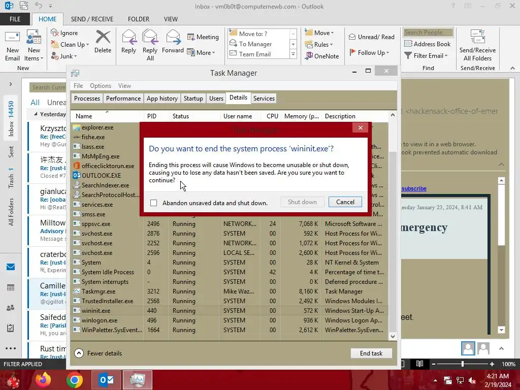Viewport: 520px width, 390px height.
Task: Select Taskmgr.exe process row
Action: pyautogui.click(x=229, y=291)
